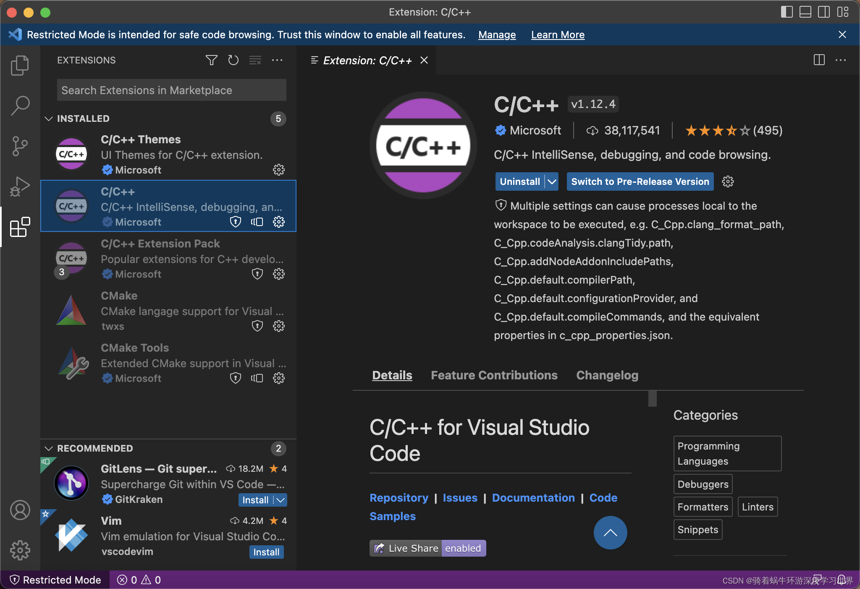This screenshot has height=589, width=860.
Task: Click the sync icon on the CMake Tools row
Action: point(257,378)
